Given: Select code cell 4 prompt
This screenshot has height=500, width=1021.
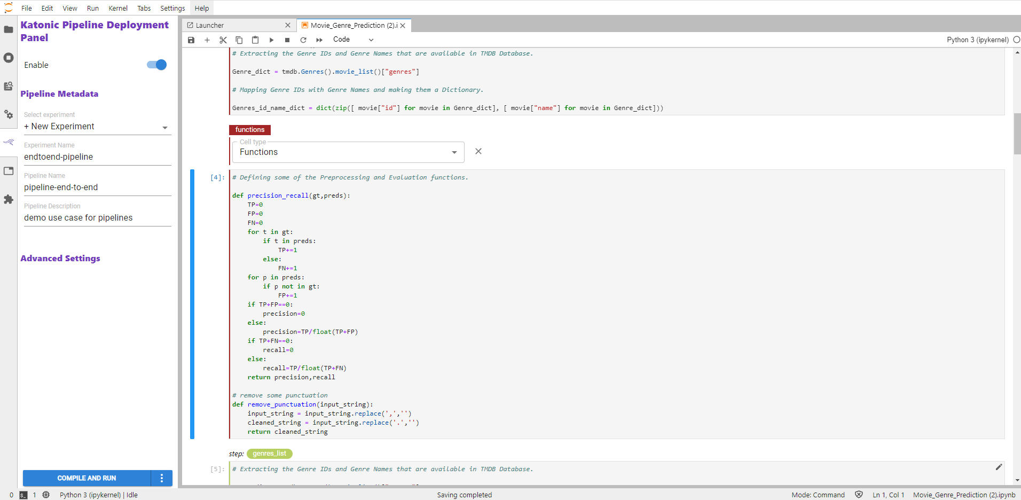Looking at the screenshot, I should [217, 177].
